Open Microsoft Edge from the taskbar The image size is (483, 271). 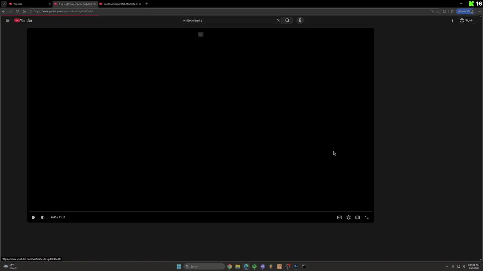[x=246, y=266]
